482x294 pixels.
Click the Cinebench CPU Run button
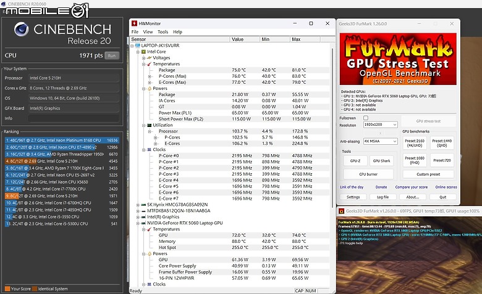(x=112, y=55)
